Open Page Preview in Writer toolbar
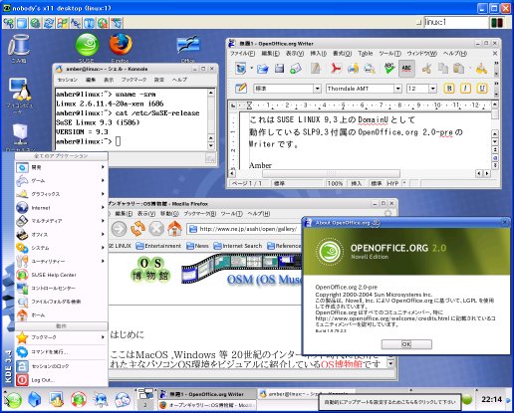Viewport: 514px width, 413px height. point(370,69)
